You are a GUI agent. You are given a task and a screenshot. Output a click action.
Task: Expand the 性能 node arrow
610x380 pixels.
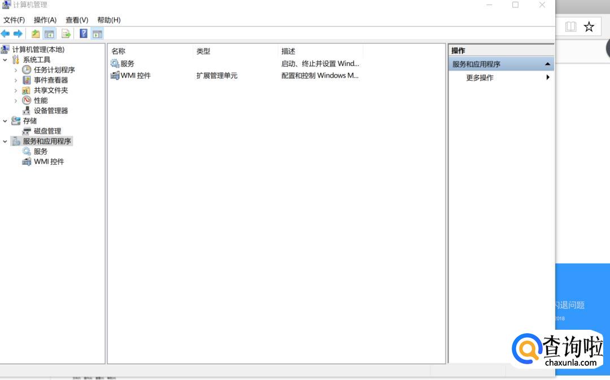tap(16, 101)
